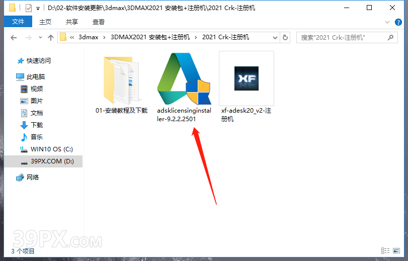Select 此电脑 in navigation pane
408x261 pixels.
tap(36, 77)
